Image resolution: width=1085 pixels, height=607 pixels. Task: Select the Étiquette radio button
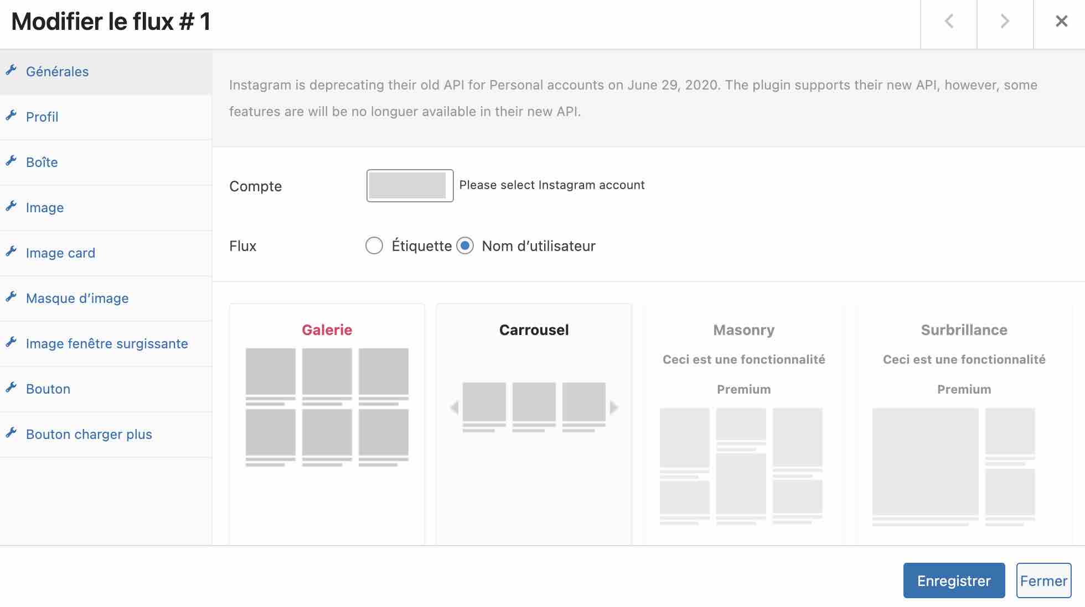(375, 245)
